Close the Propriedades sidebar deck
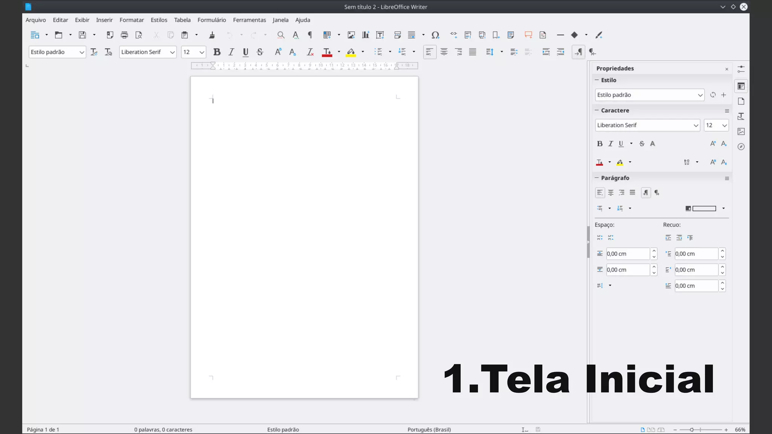The width and height of the screenshot is (772, 434). click(727, 69)
